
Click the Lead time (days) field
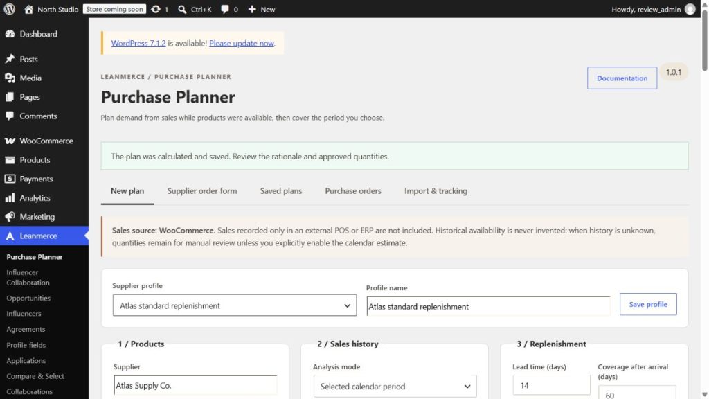point(551,385)
